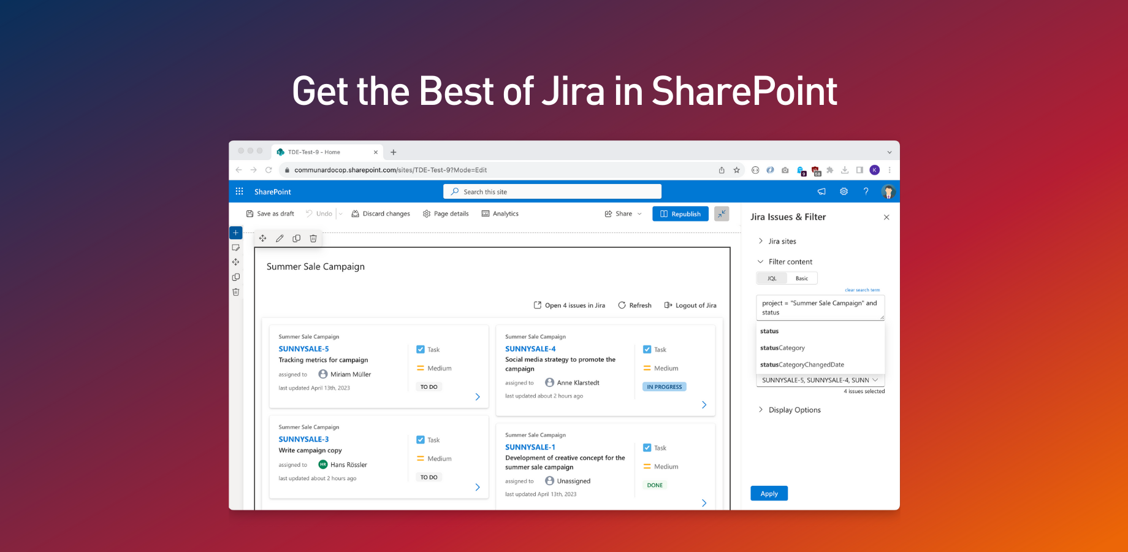Viewport: 1128px width, 552px height.
Task: Switch filter mode to Basic
Action: pyautogui.click(x=802, y=278)
